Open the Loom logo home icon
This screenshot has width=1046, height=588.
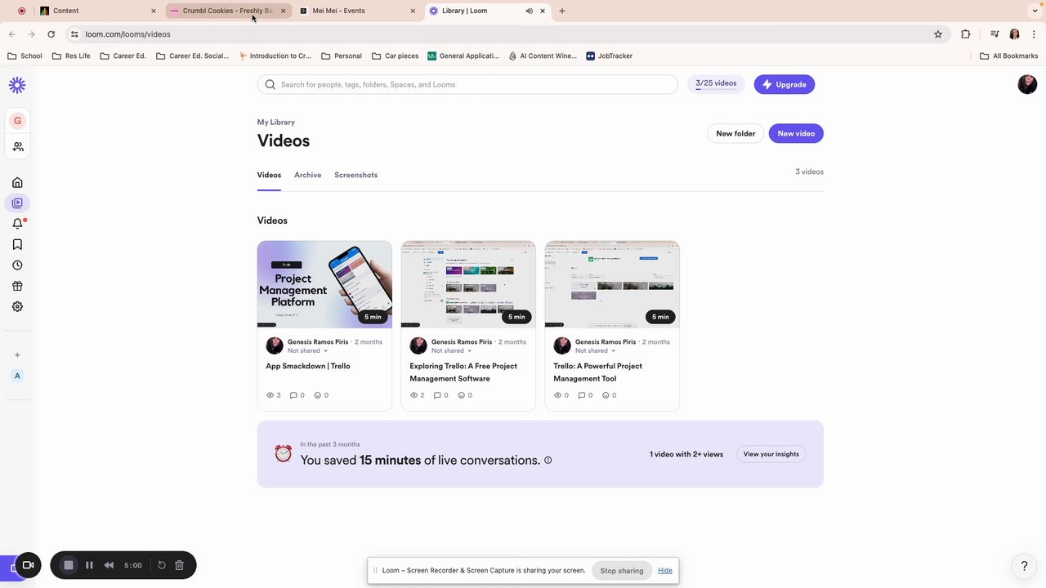tap(17, 85)
